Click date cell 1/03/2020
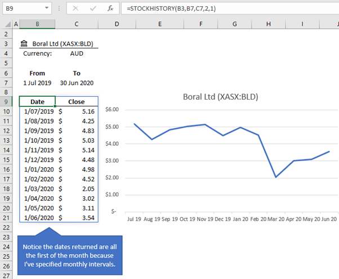 pyautogui.click(x=37, y=189)
